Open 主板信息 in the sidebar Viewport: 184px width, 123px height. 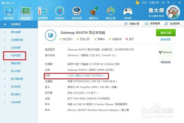click(16, 48)
